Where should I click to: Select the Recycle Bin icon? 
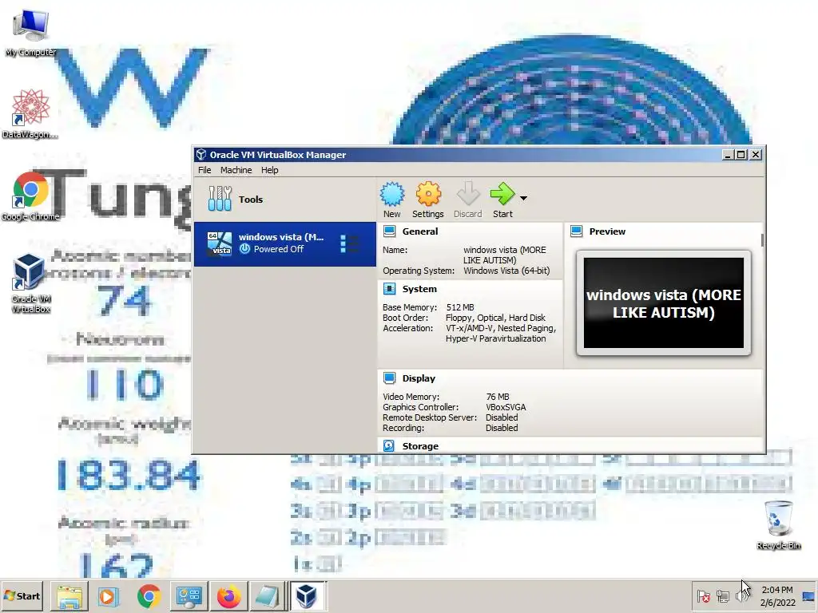pos(778,525)
